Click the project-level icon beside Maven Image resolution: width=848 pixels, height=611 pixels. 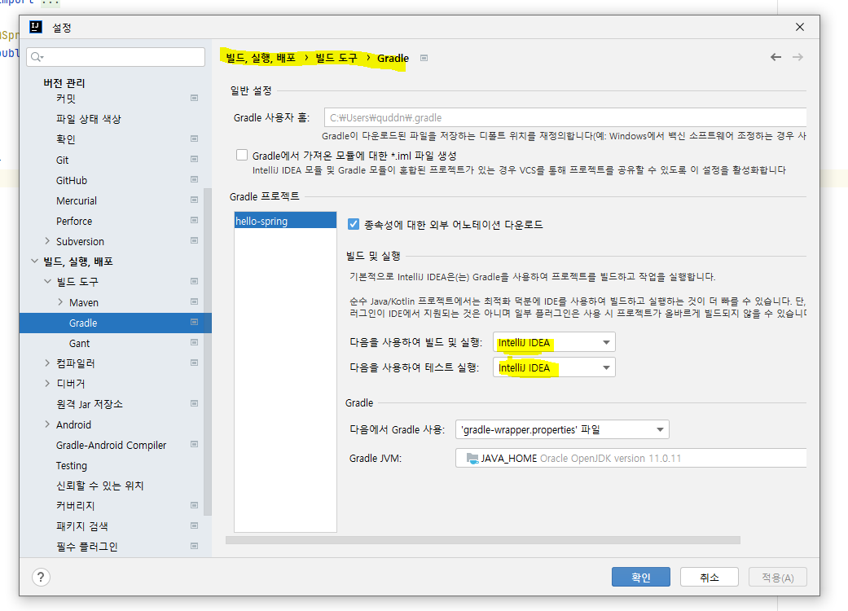(194, 301)
